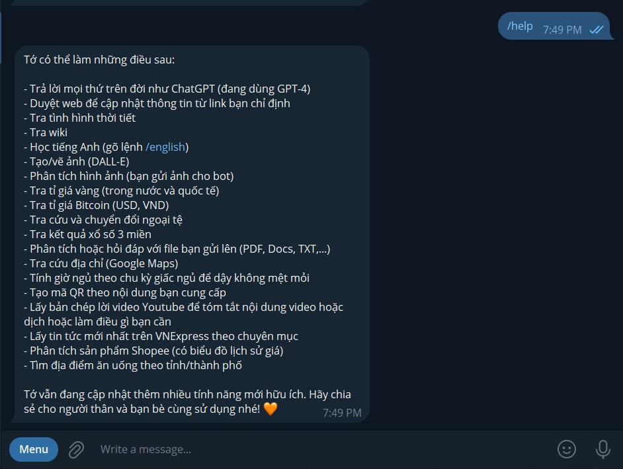
Task: Click the 'Tra wiki' line
Action: point(46,132)
